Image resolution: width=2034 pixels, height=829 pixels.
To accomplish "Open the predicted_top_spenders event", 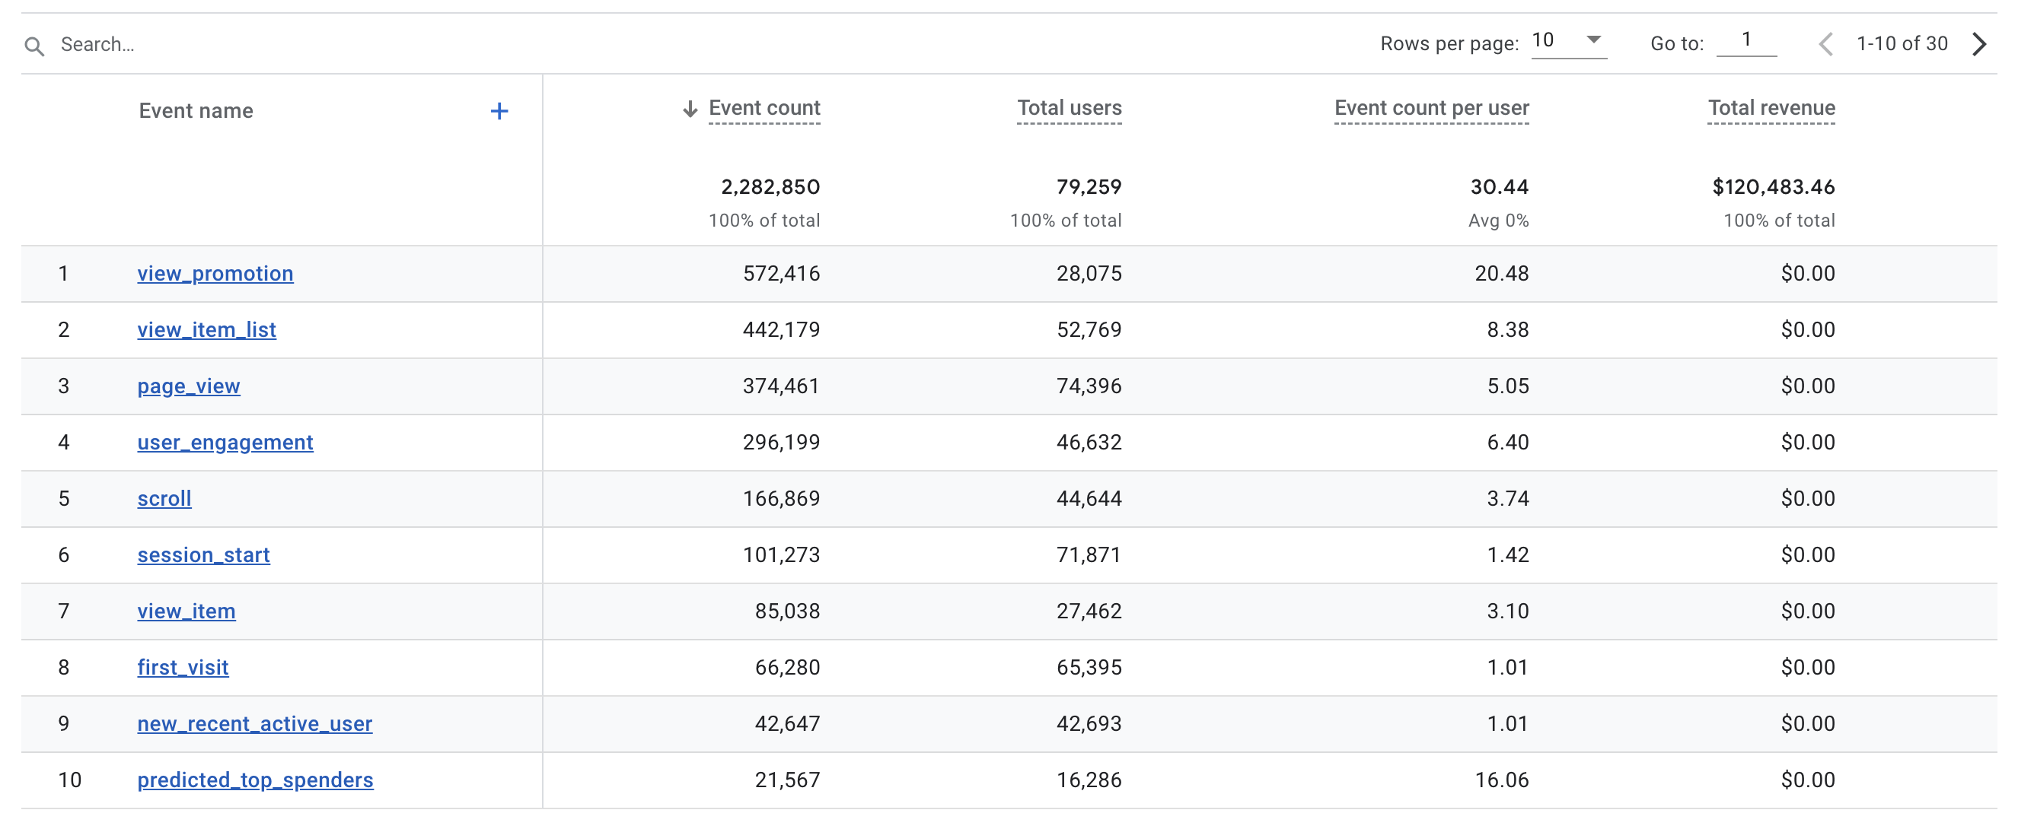I will [x=255, y=780].
